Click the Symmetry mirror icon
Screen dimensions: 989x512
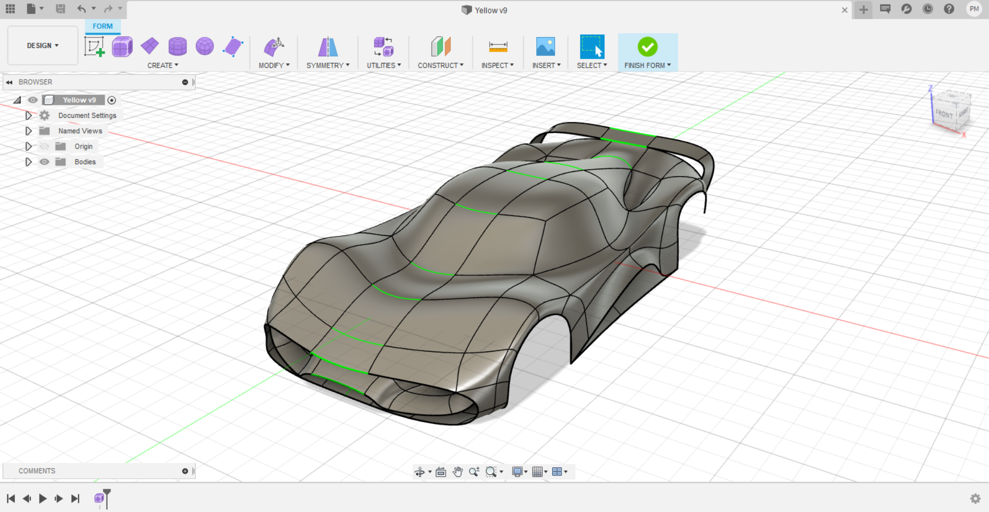click(328, 47)
